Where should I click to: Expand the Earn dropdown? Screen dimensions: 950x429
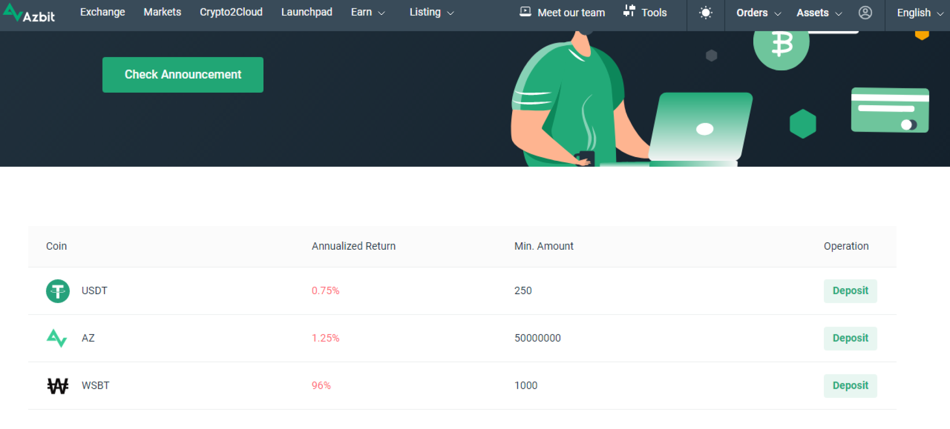(x=368, y=12)
